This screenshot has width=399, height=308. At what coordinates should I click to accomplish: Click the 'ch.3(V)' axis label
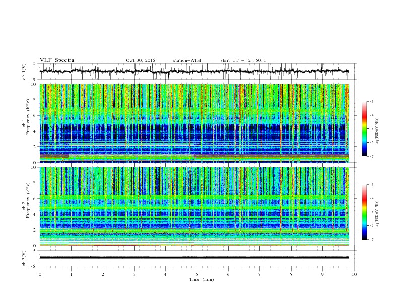[24, 258]
